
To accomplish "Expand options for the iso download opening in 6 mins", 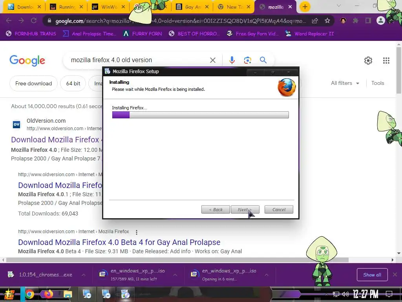I will [x=267, y=275].
